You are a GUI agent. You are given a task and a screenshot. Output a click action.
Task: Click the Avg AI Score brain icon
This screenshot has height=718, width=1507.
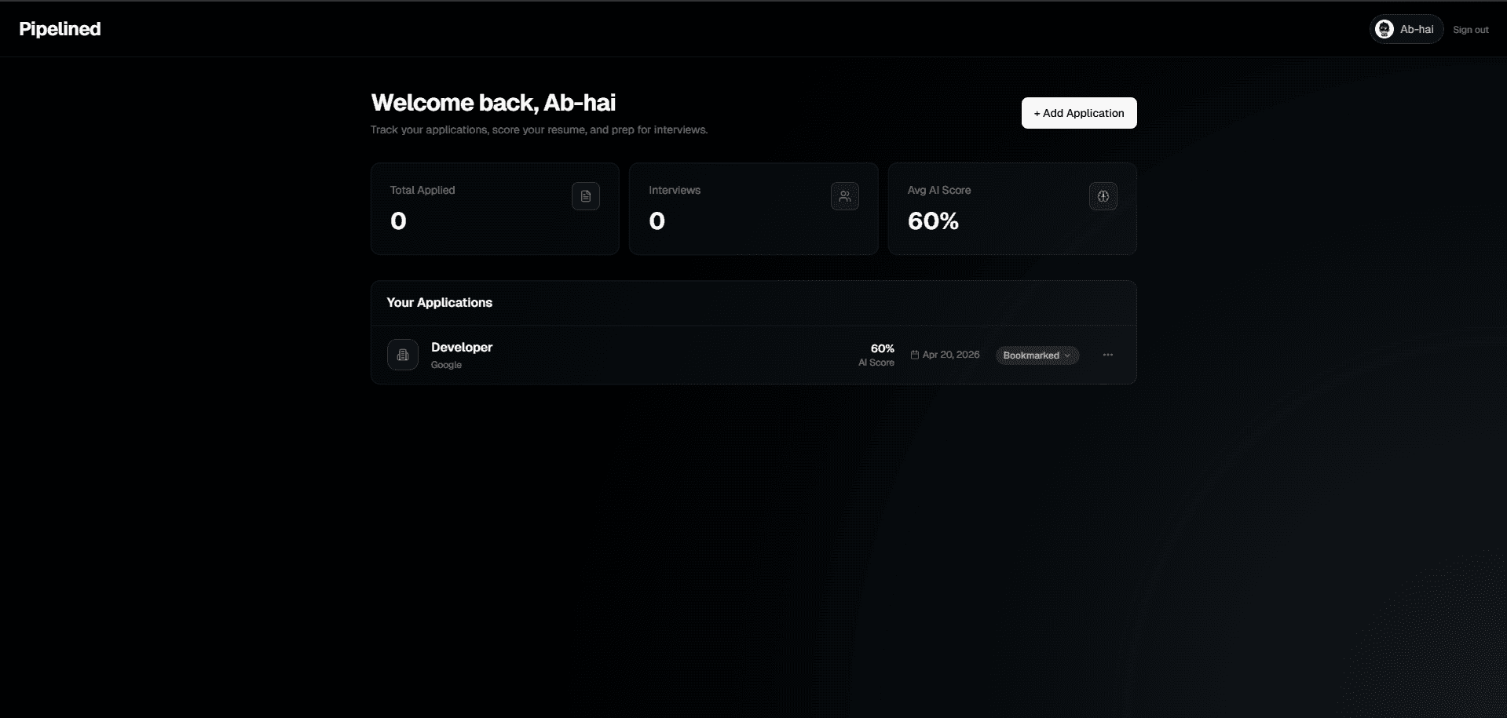pyautogui.click(x=1103, y=196)
